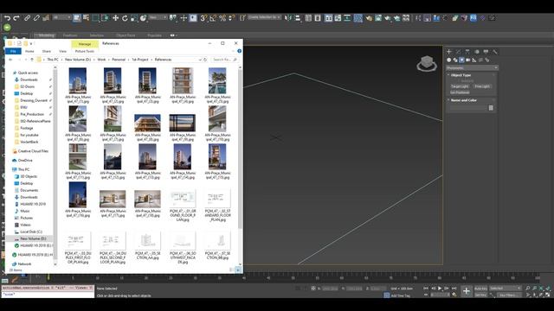554x311 pixels.
Task: Toggle the Spinner Snap icon
Action: tap(231, 17)
